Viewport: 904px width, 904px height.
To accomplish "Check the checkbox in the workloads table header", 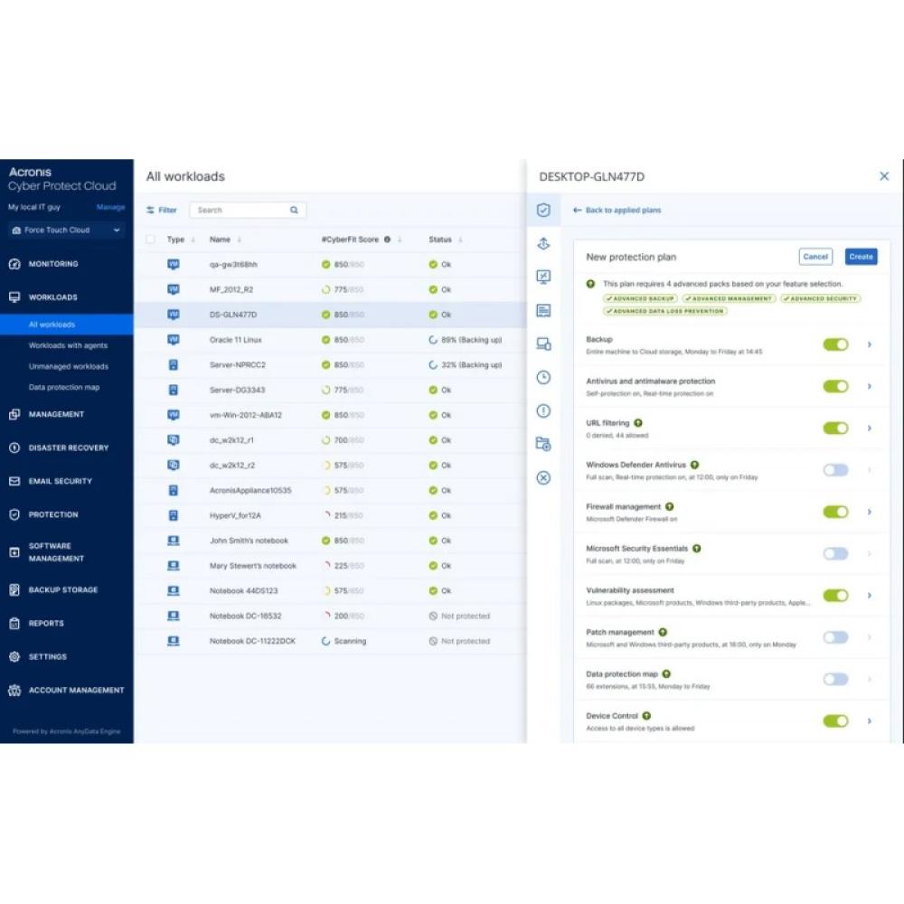I will click(x=149, y=240).
